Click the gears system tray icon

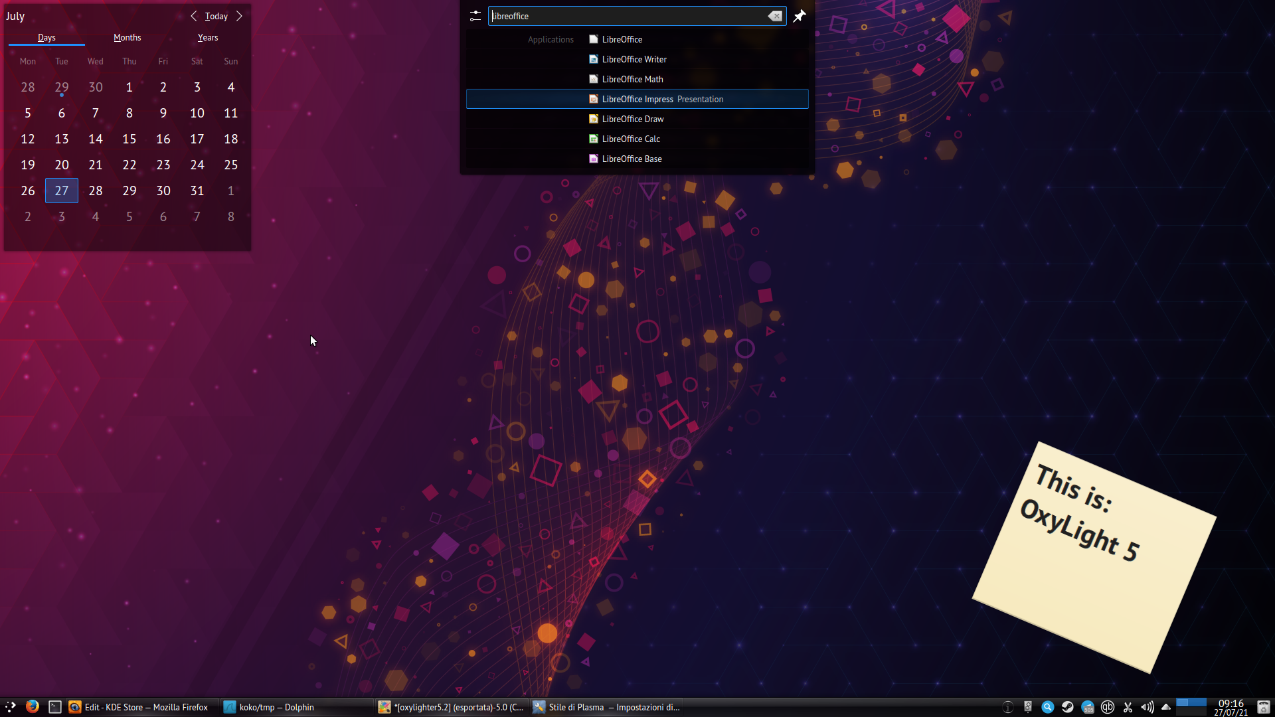click(1028, 707)
